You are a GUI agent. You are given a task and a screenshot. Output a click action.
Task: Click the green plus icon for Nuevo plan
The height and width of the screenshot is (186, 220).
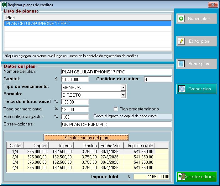click(x=181, y=19)
